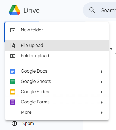Image resolution: width=116 pixels, height=130 pixels.
Task: Click the yellow Google Slides icon
Action: pos(12,92)
